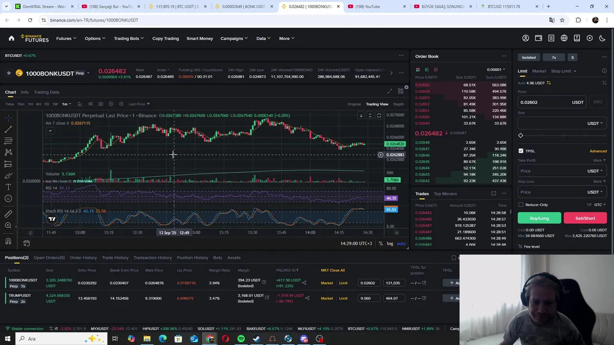Screen dimensions: 614x345
Task: Open the Stop Limit order type dropdown
Action: pyautogui.click(x=563, y=71)
